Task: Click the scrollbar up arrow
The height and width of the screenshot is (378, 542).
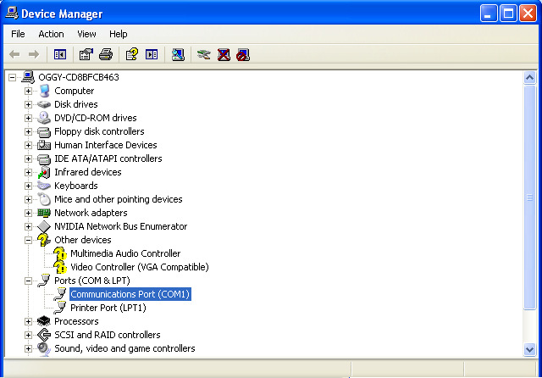Action: click(529, 78)
